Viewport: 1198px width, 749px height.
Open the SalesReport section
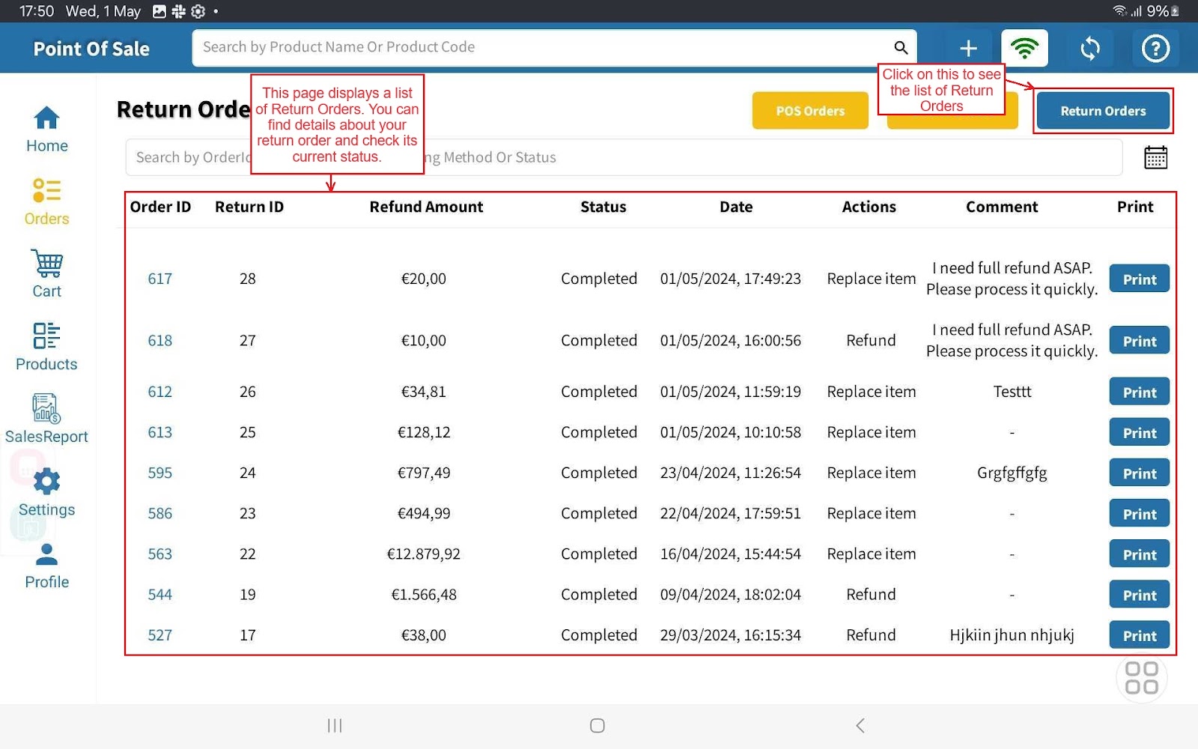(46, 419)
